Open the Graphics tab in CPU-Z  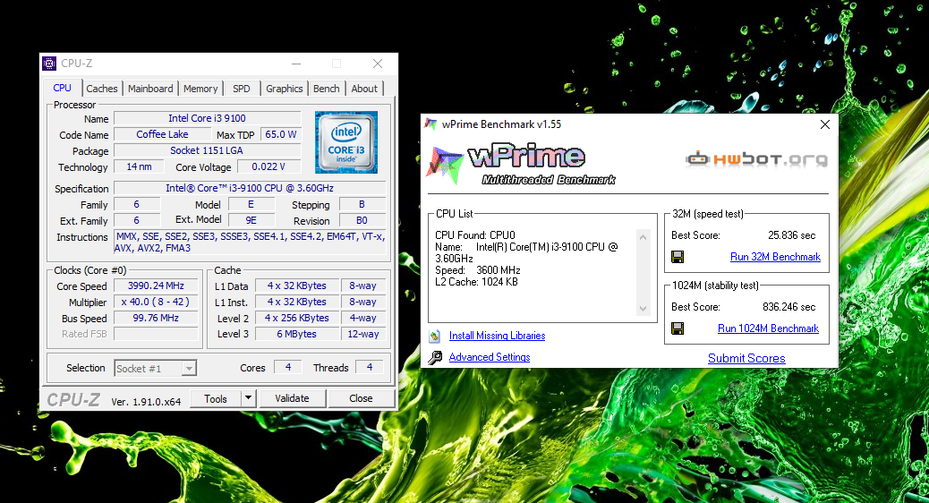click(x=285, y=89)
